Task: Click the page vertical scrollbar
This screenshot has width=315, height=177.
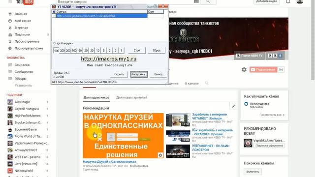Action: (313, 40)
